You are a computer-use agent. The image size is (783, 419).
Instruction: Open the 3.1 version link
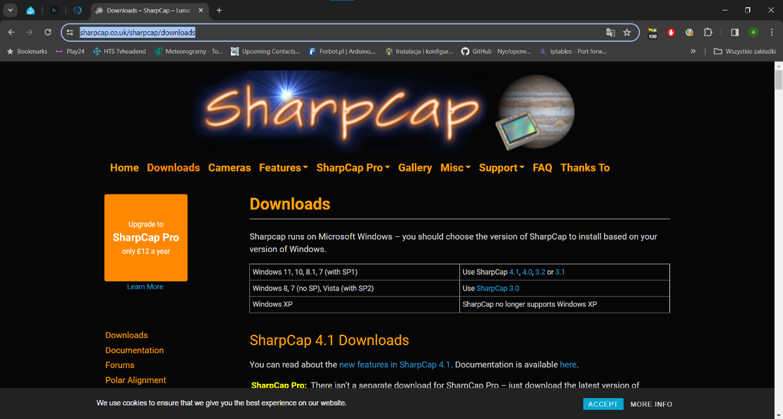[560, 272]
